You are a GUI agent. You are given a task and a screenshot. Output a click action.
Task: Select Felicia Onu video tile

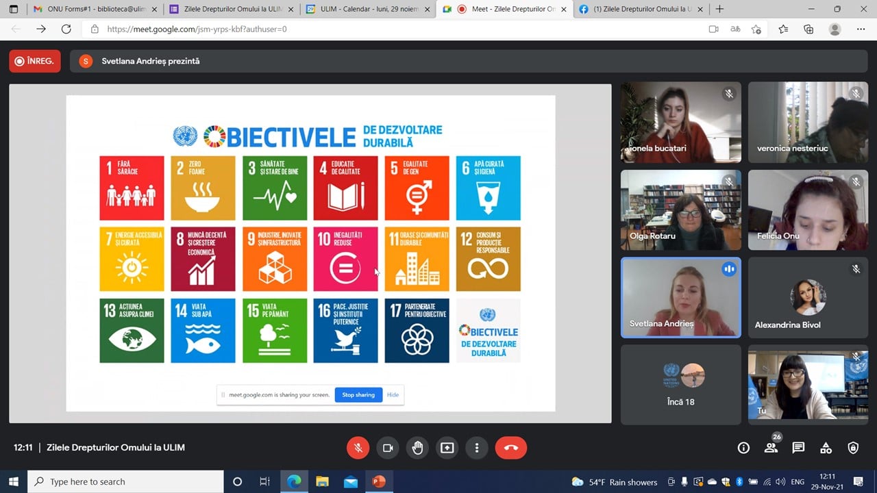click(x=808, y=210)
